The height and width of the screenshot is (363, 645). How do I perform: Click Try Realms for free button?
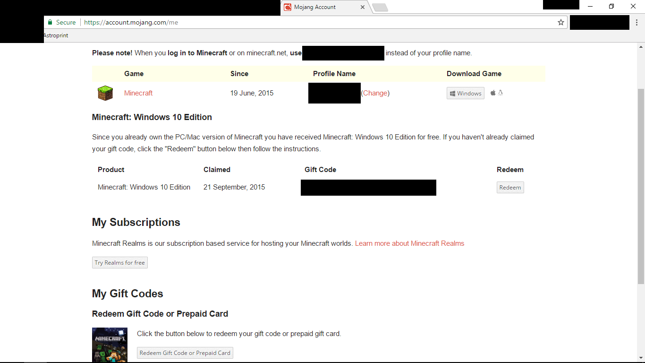point(120,262)
